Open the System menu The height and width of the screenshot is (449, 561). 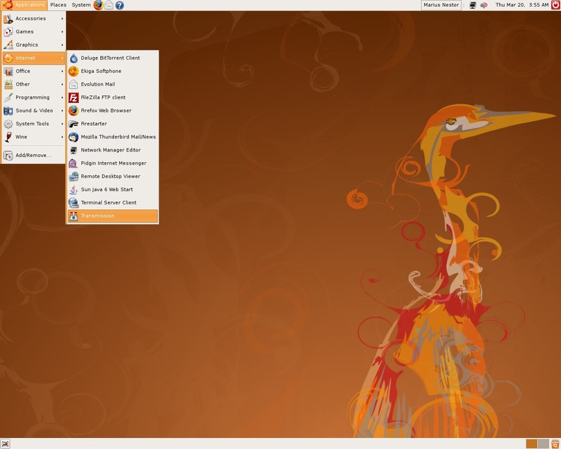(81, 5)
